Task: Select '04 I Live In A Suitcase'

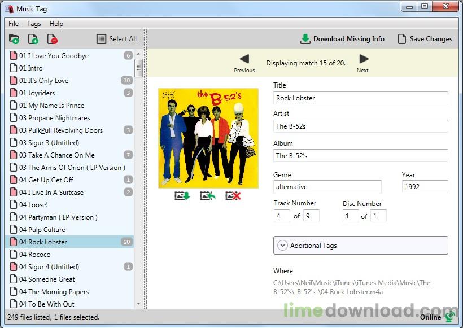Action: pyautogui.click(x=69, y=192)
